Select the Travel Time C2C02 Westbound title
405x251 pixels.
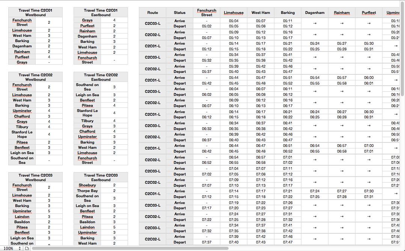tap(35, 77)
